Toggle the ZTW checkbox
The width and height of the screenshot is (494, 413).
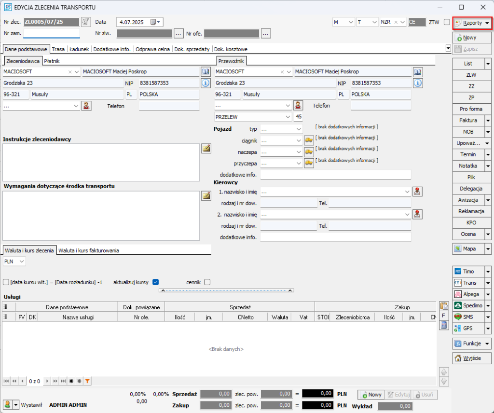click(447, 22)
